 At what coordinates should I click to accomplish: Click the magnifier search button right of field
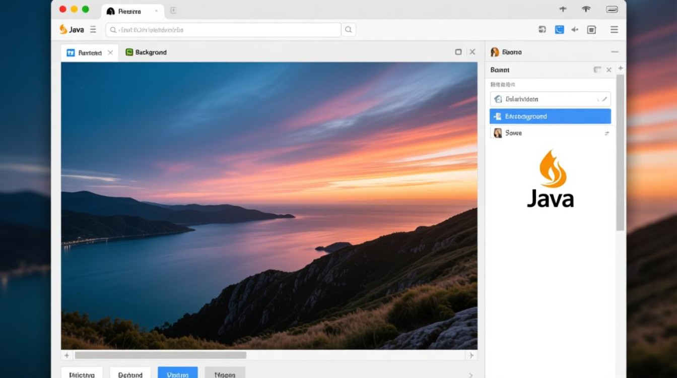click(x=348, y=30)
